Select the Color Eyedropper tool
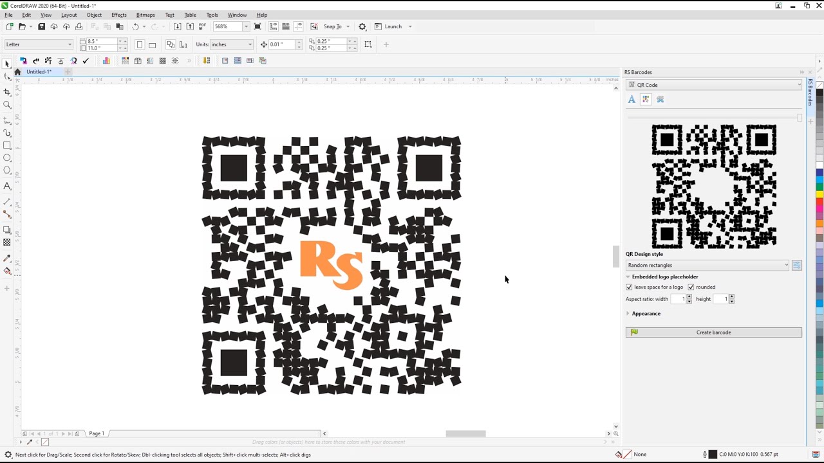824x463 pixels. [7, 258]
